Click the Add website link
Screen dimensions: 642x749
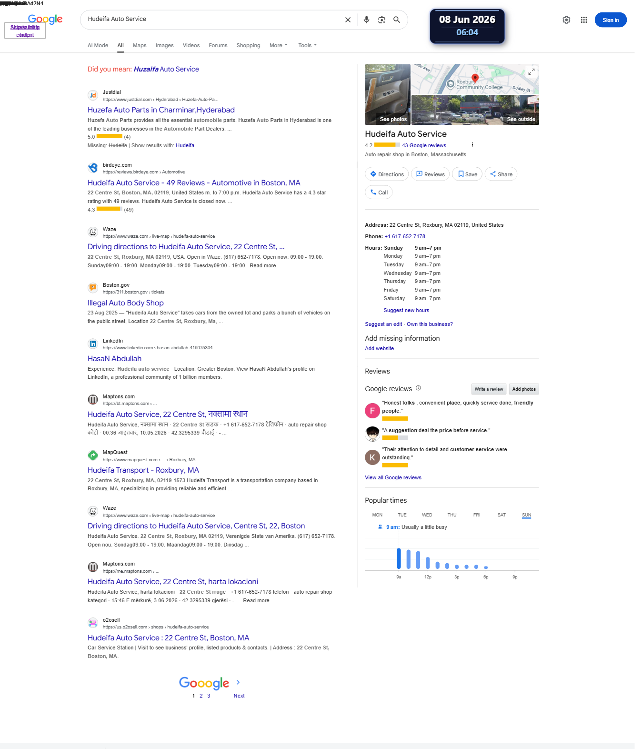(379, 348)
